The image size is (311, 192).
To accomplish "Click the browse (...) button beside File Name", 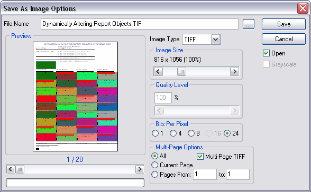I will 249,24.
